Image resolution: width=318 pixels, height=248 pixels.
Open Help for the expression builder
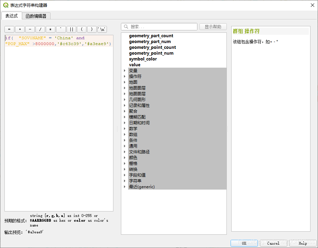pos(303,243)
